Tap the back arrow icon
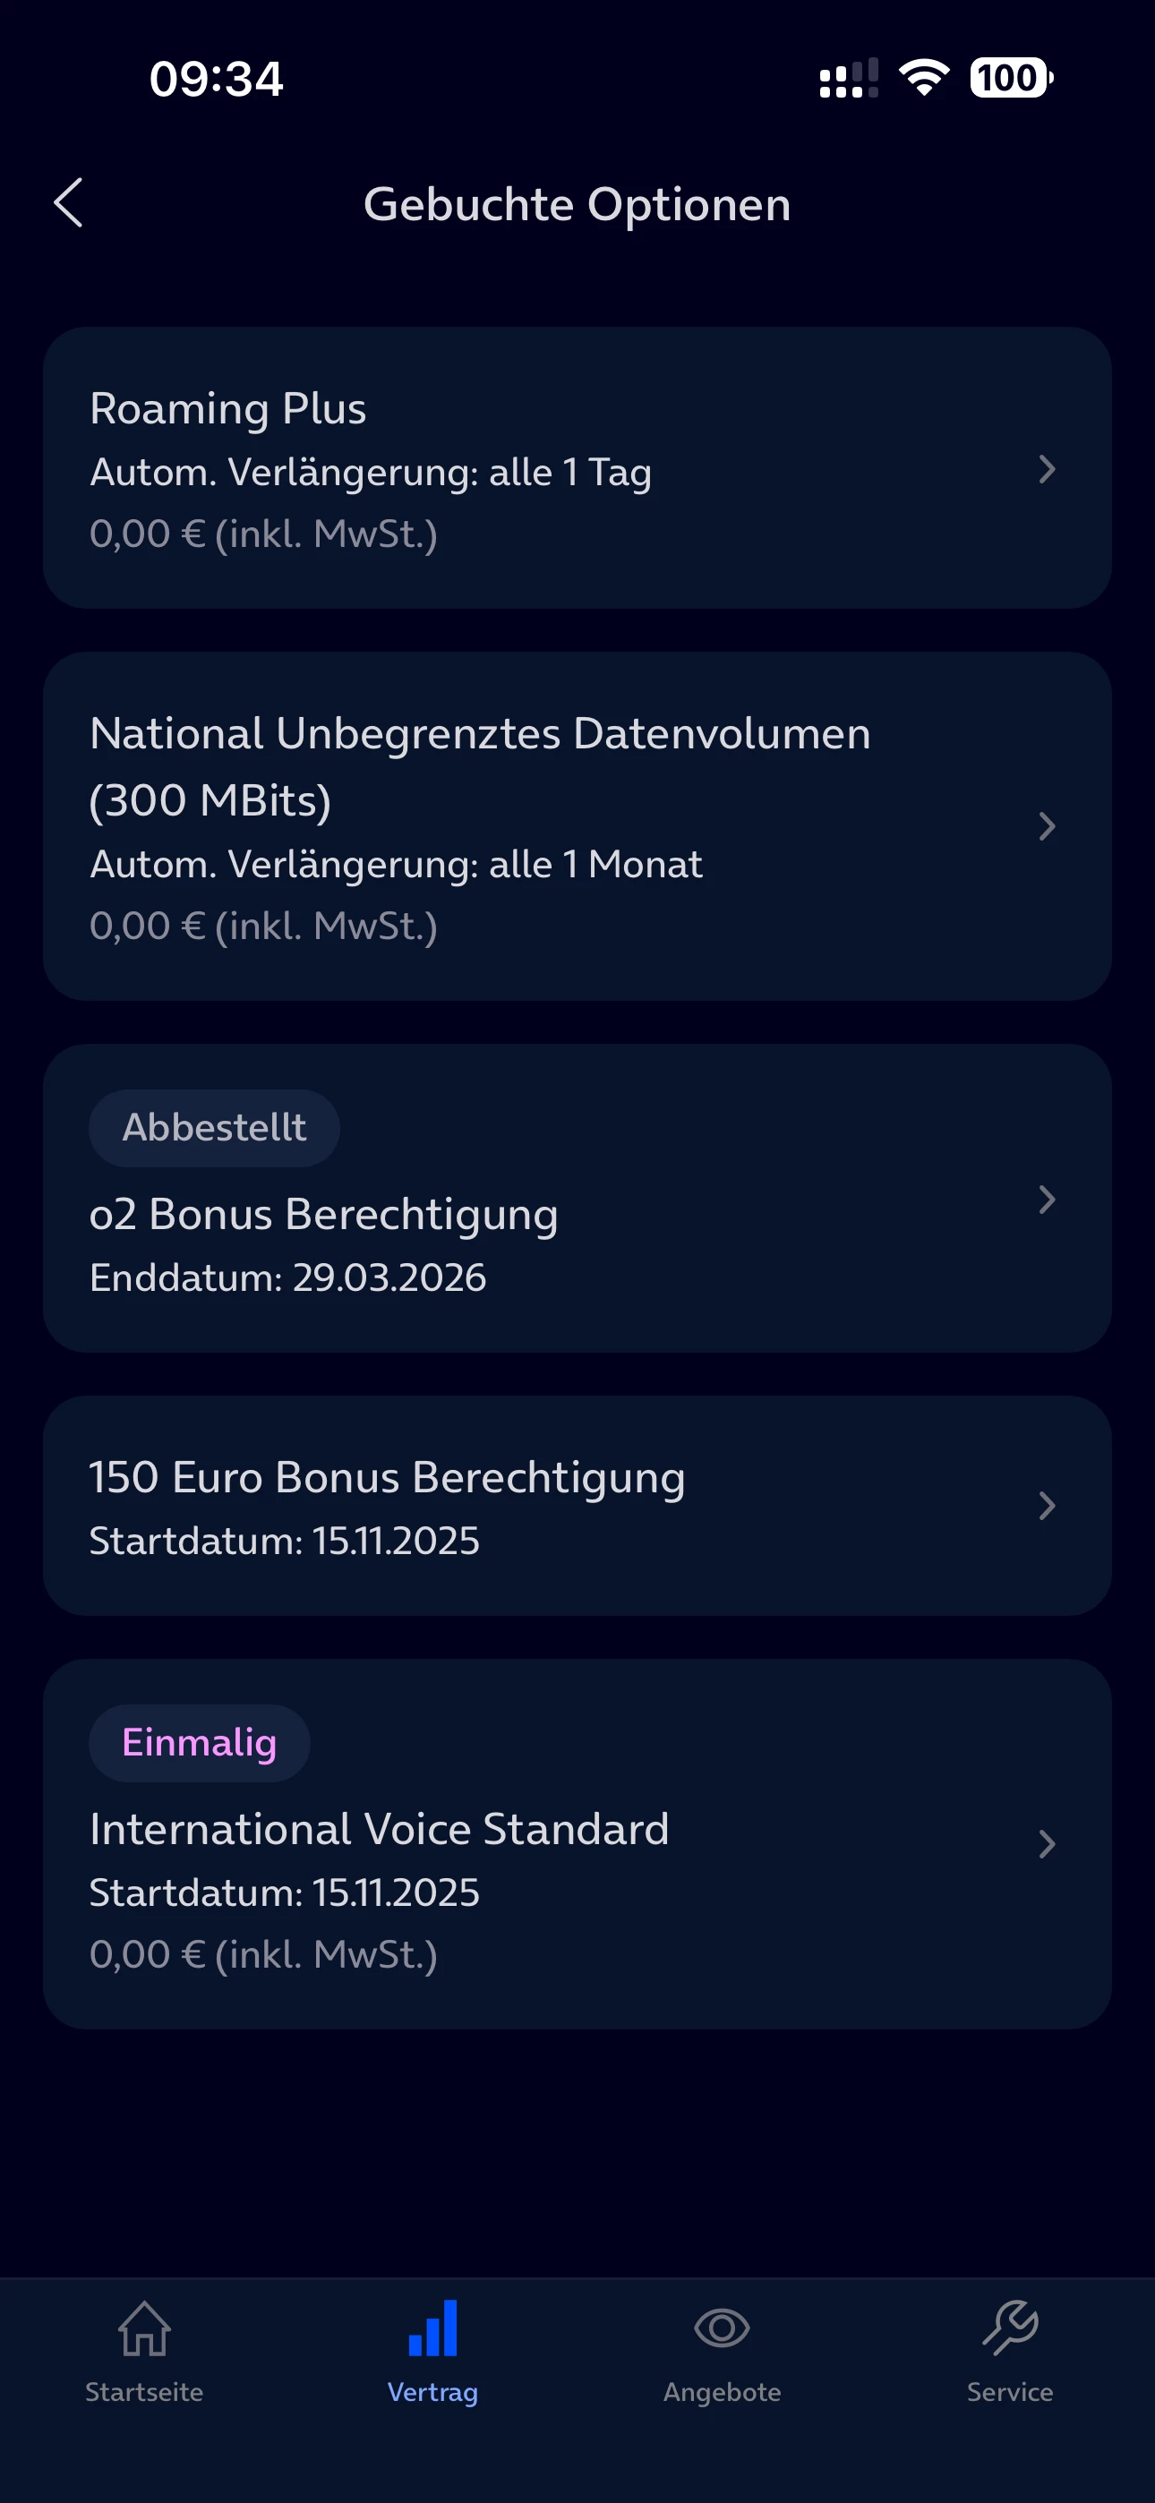The height and width of the screenshot is (2503, 1155). click(x=68, y=203)
